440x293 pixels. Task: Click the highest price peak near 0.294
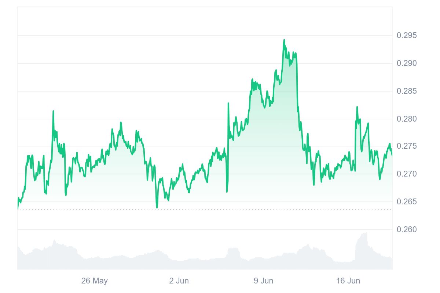point(284,40)
